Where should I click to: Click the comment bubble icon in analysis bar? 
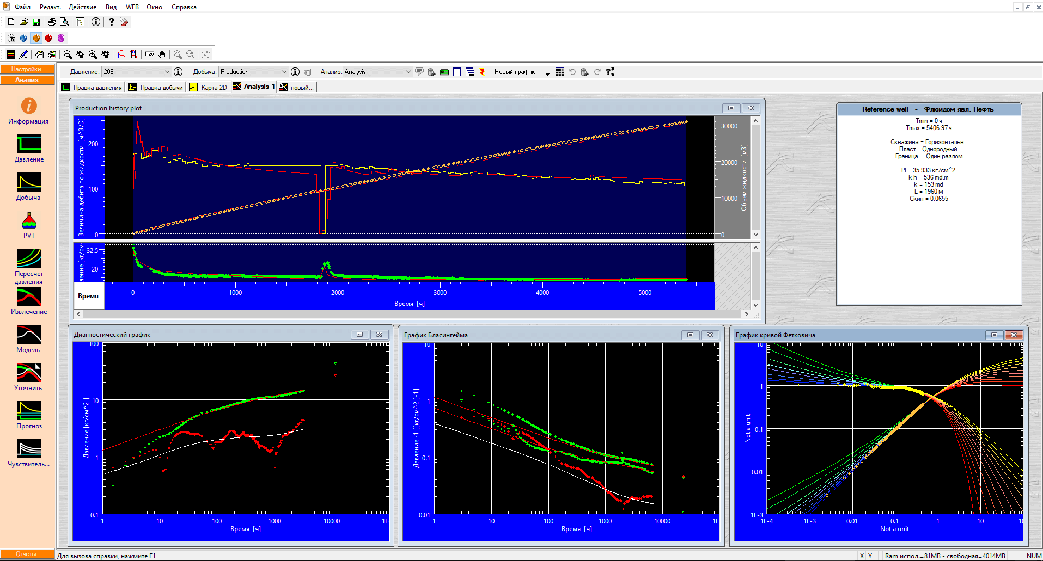point(419,72)
